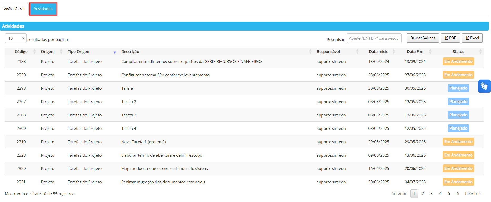
Task: Jump to page 3 of results
Action: click(x=432, y=194)
